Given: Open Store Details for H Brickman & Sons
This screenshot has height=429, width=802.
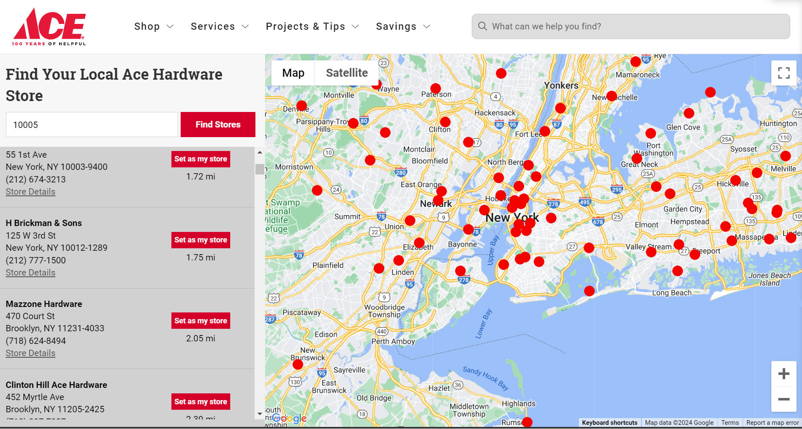Looking at the screenshot, I should pyautogui.click(x=31, y=273).
